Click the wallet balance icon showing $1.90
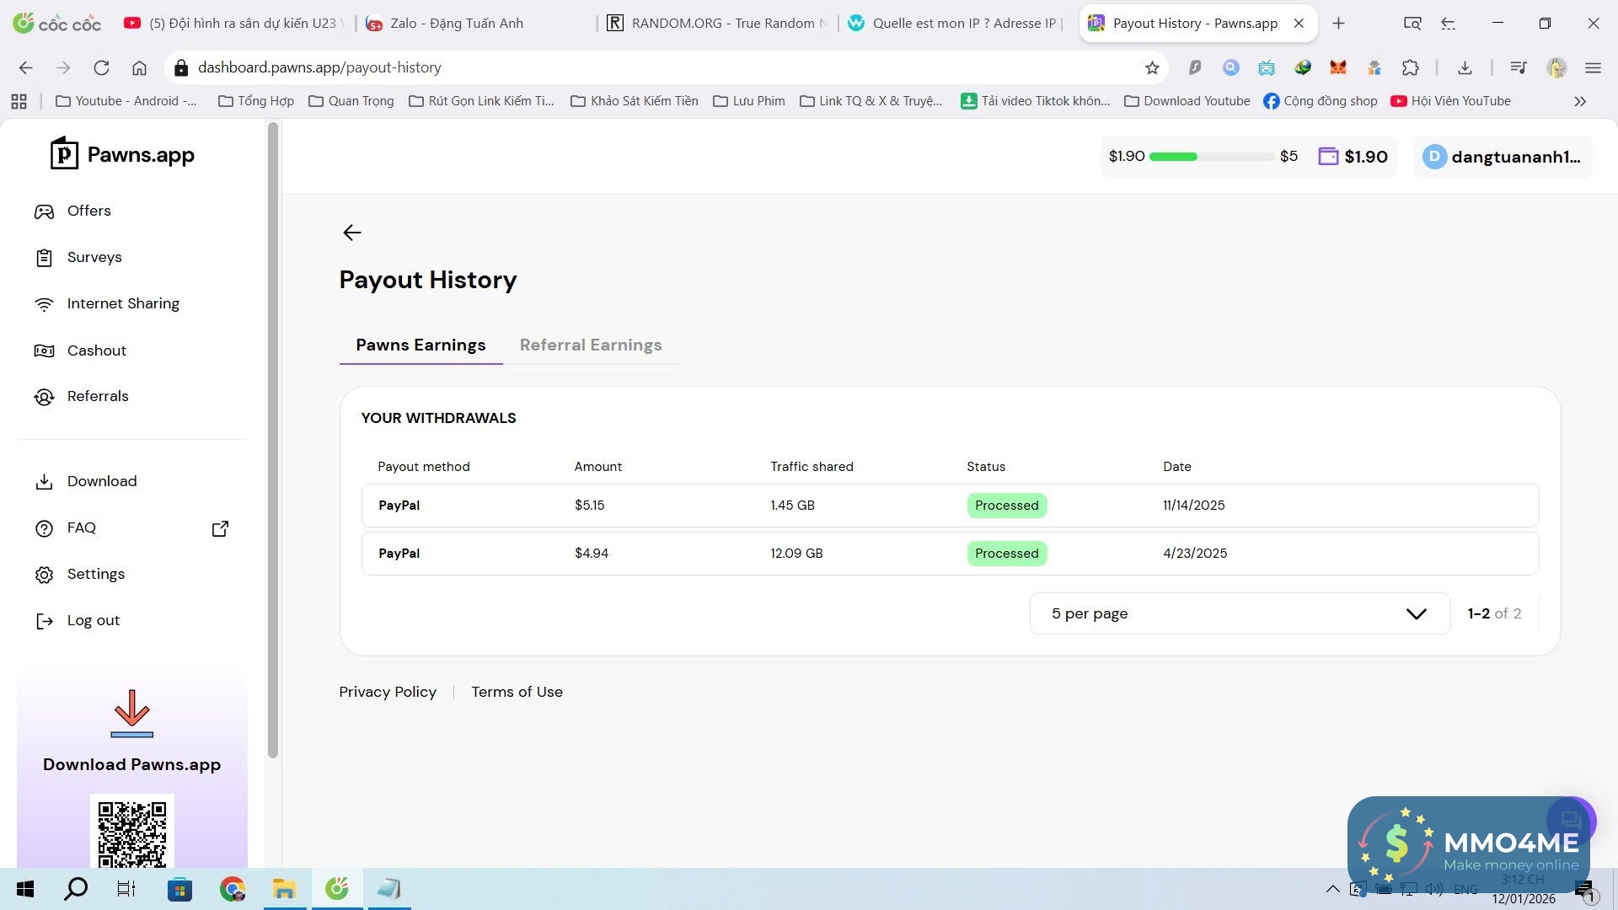This screenshot has height=910, width=1618. [x=1328, y=157]
